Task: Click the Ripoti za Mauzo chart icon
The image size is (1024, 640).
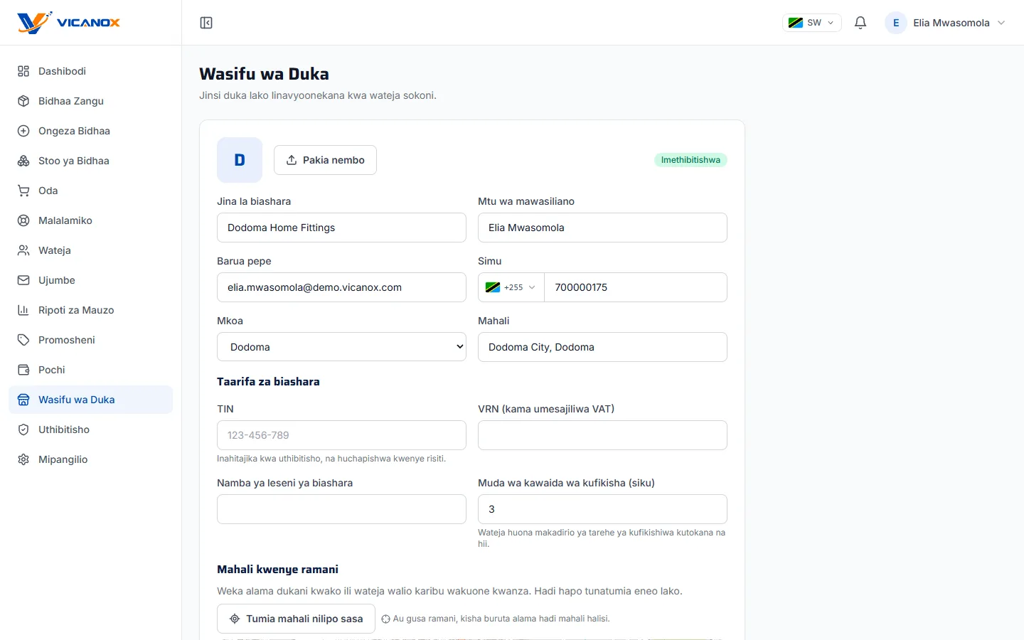Action: [x=23, y=310]
